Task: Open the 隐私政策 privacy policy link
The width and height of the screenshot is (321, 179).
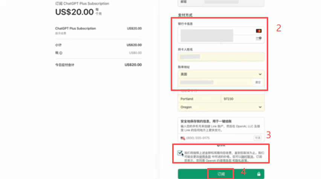Action: (241, 160)
